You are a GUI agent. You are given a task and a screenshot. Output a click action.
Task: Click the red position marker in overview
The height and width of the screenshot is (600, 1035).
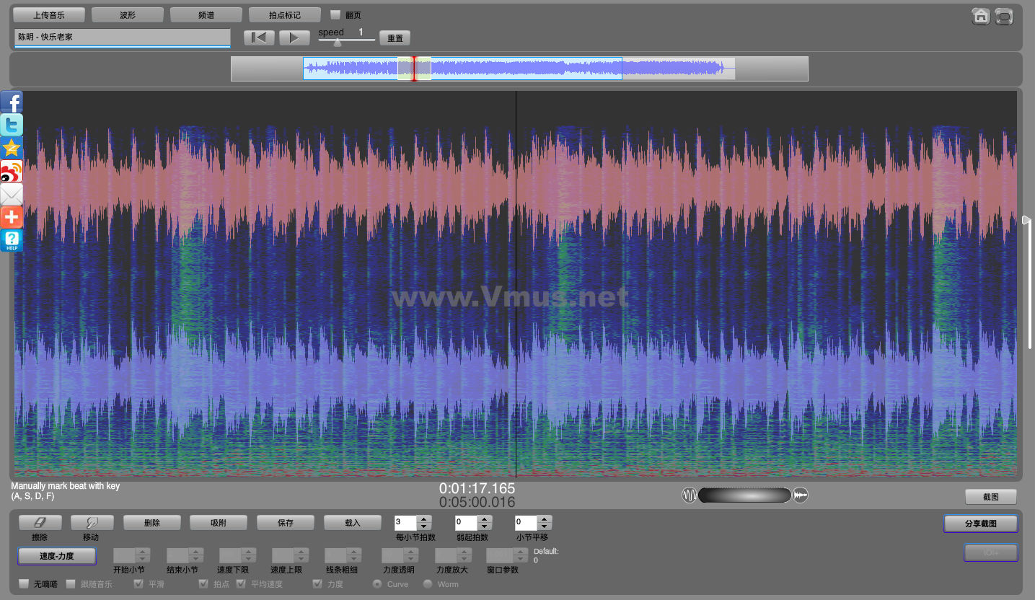[x=414, y=69]
